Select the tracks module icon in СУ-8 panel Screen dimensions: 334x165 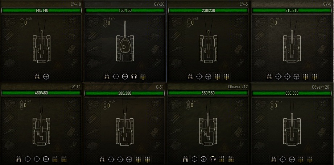click(323, 22)
